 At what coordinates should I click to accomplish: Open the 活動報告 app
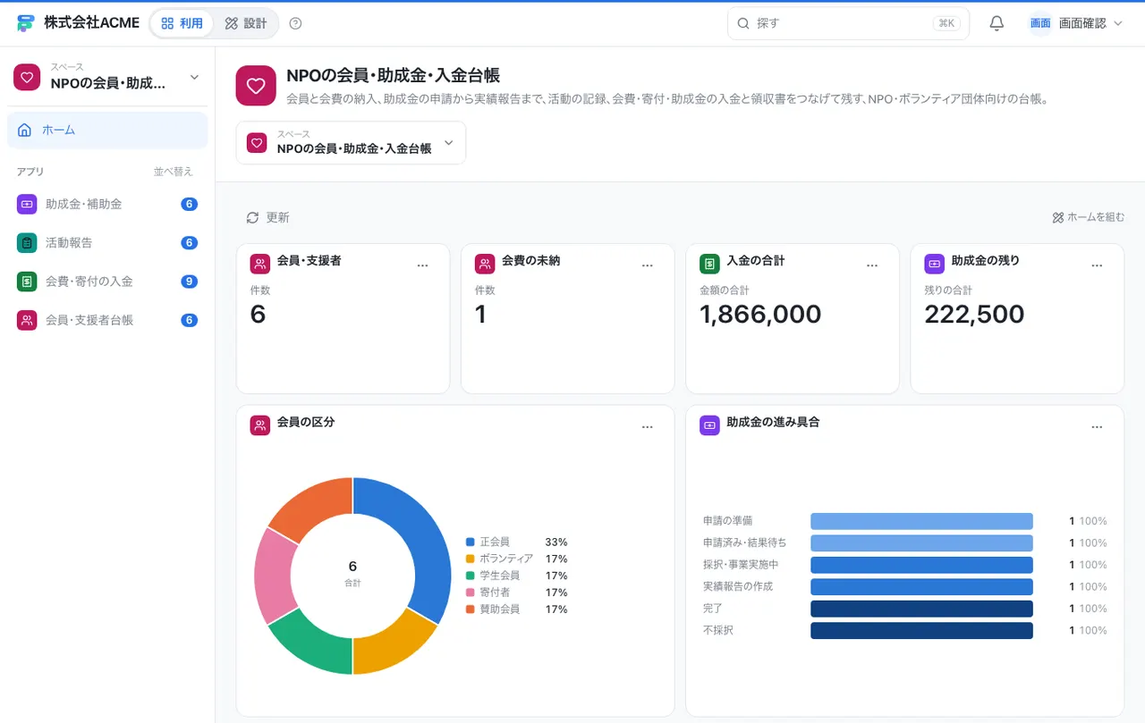(107, 242)
